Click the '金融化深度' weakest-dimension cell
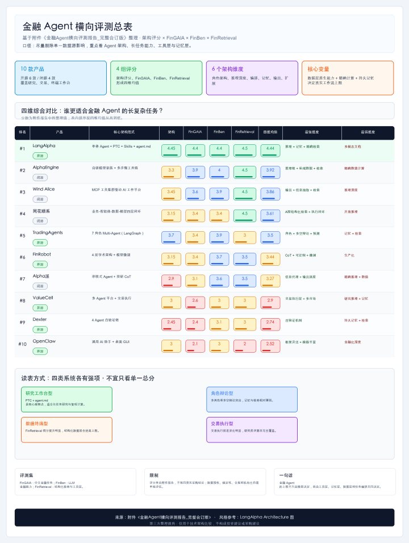409x543 pixels. click(x=353, y=342)
